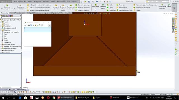The width and height of the screenshot is (179, 100).
Task: Activate the Повернутый вырез tool
Action: pyautogui.click(x=71, y=7)
